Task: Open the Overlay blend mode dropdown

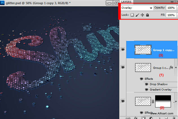Action: coord(137,8)
